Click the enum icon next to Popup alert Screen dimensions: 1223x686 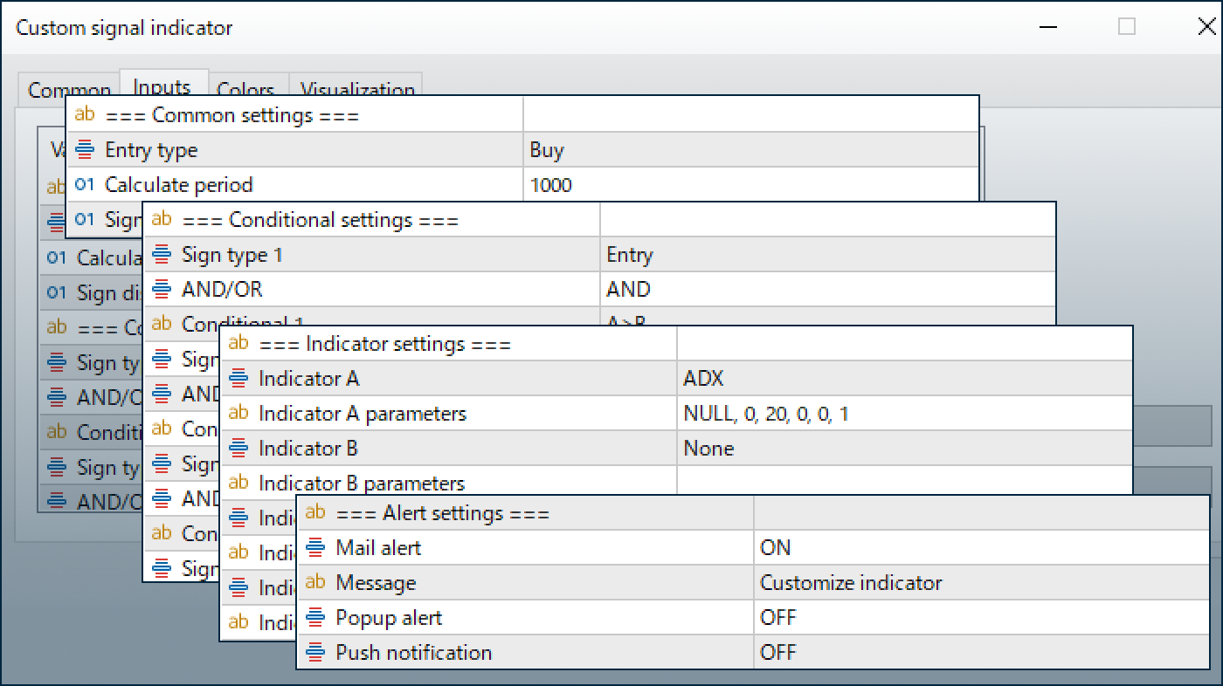click(x=315, y=618)
